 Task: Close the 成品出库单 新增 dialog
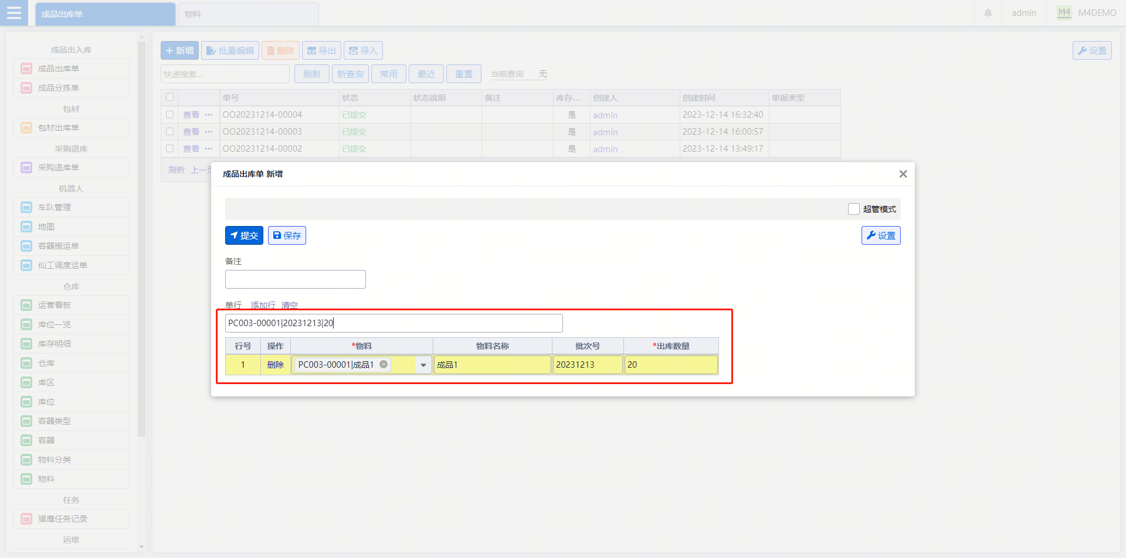[x=903, y=174]
